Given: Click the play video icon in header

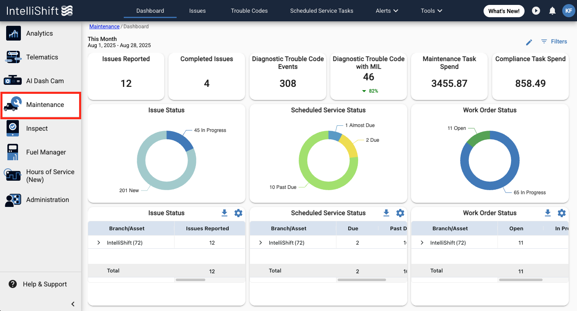Looking at the screenshot, I should (x=536, y=11).
